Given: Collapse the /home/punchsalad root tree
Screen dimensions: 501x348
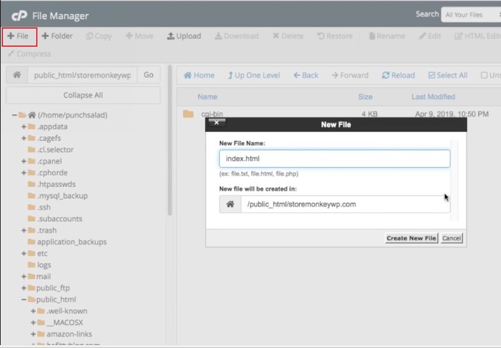Looking at the screenshot, I should pos(15,115).
